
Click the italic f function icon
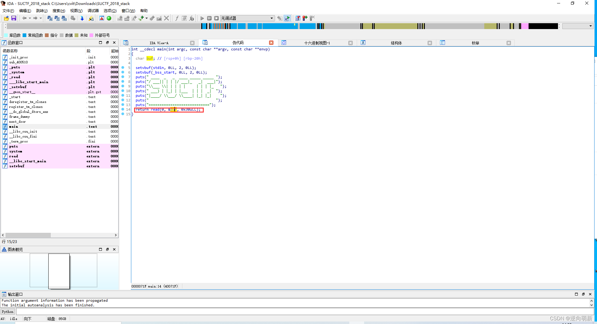(177, 18)
